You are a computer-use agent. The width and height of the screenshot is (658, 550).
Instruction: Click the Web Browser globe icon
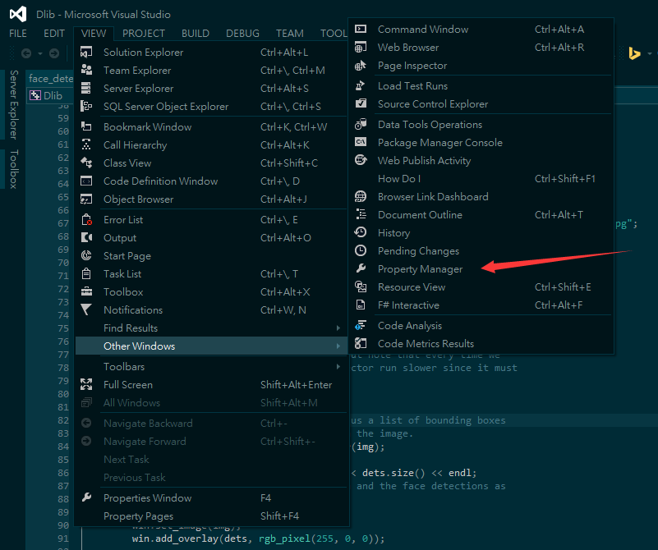(x=361, y=48)
